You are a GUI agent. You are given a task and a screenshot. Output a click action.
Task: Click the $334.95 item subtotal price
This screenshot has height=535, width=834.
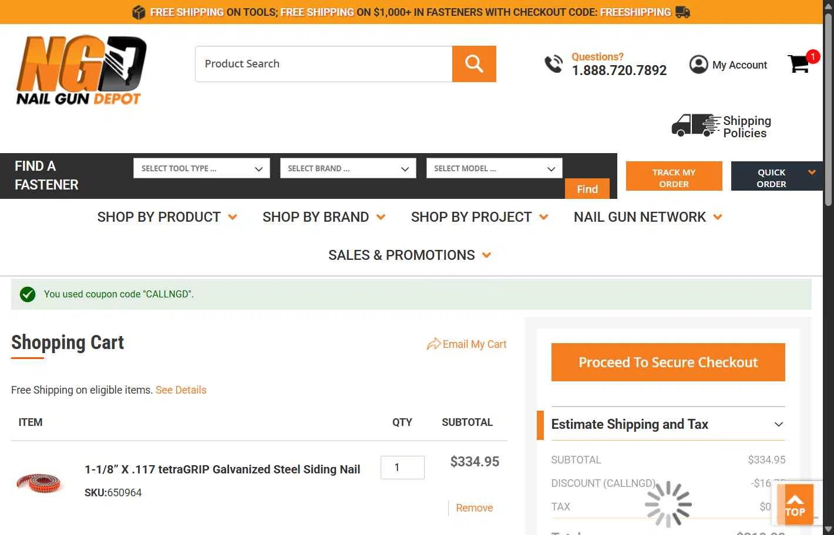pos(475,462)
